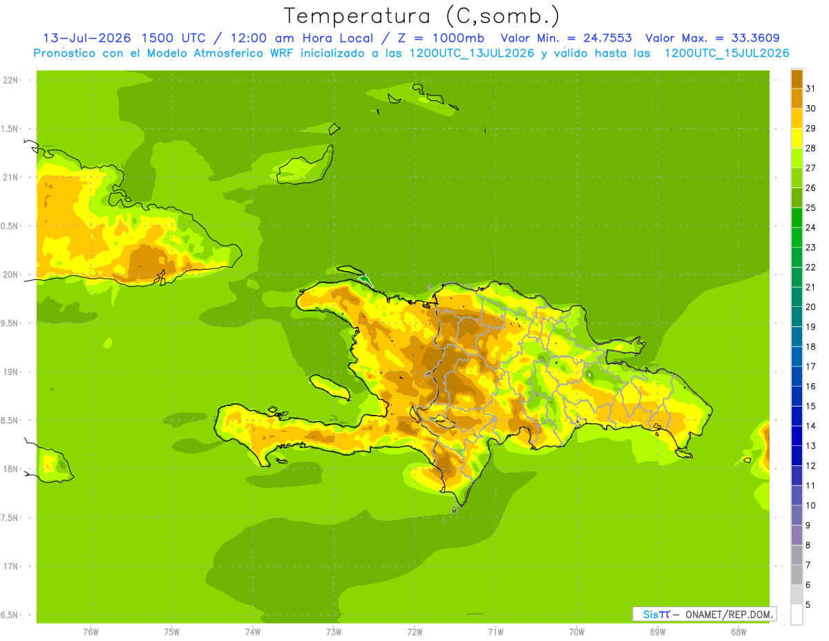The image size is (829, 641).
Task: Click the init time "1200UTC_13JUL2026"
Action: coord(472,53)
